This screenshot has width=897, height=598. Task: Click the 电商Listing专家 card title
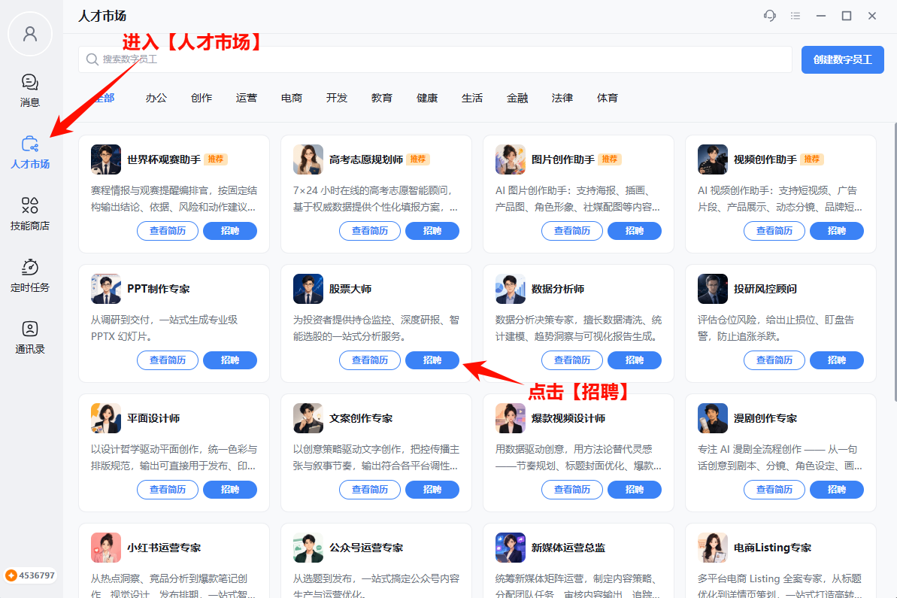click(772, 548)
